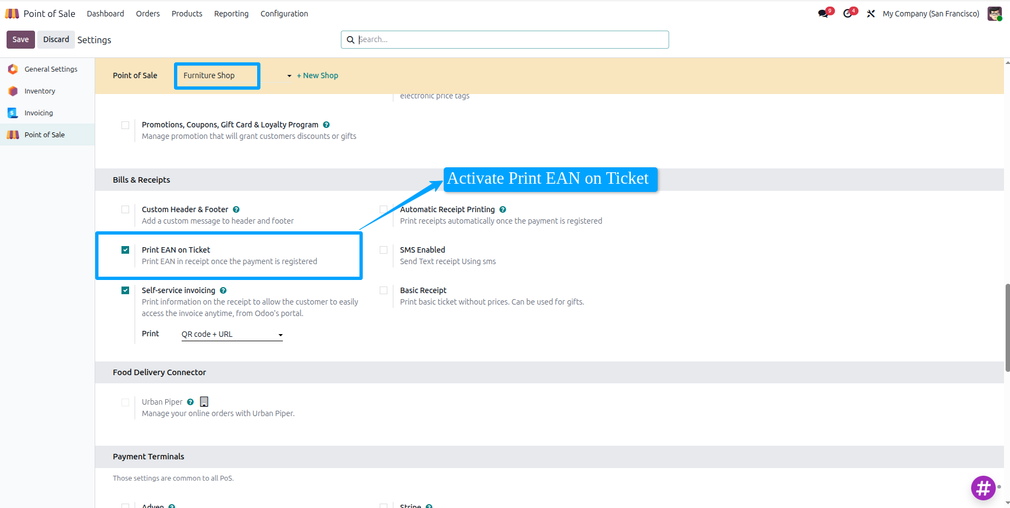The height and width of the screenshot is (508, 1010).
Task: Click the + New Shop link
Action: point(317,75)
